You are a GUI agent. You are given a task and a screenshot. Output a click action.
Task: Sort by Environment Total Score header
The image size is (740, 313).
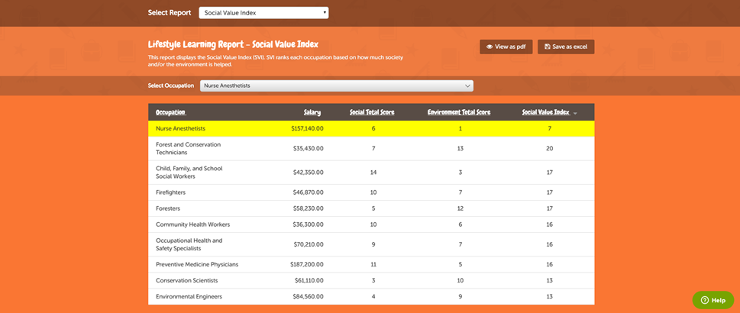459,112
